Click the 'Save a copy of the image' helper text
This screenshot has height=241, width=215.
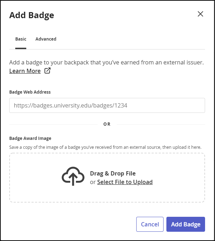pos(105,147)
